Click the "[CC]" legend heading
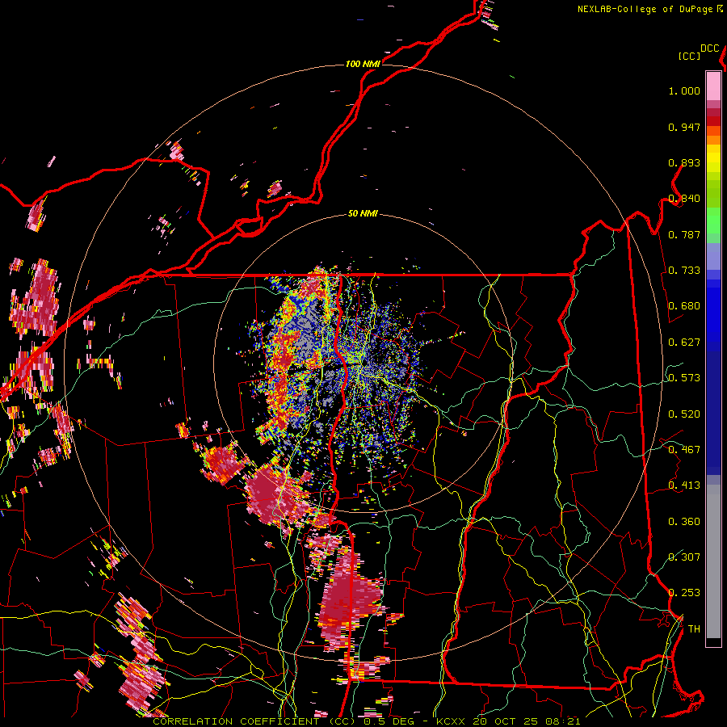727x727 pixels. pos(690,56)
